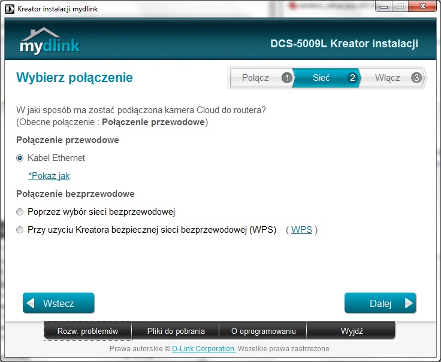441x362 pixels.
Task: Open the WPS help link
Action: coord(301,230)
